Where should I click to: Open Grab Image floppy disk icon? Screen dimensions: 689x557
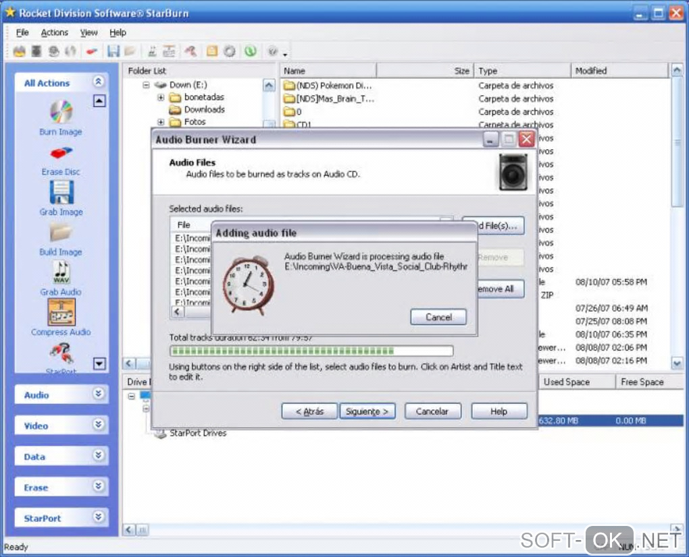[61, 192]
